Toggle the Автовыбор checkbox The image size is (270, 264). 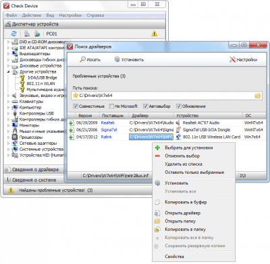tap(146, 106)
